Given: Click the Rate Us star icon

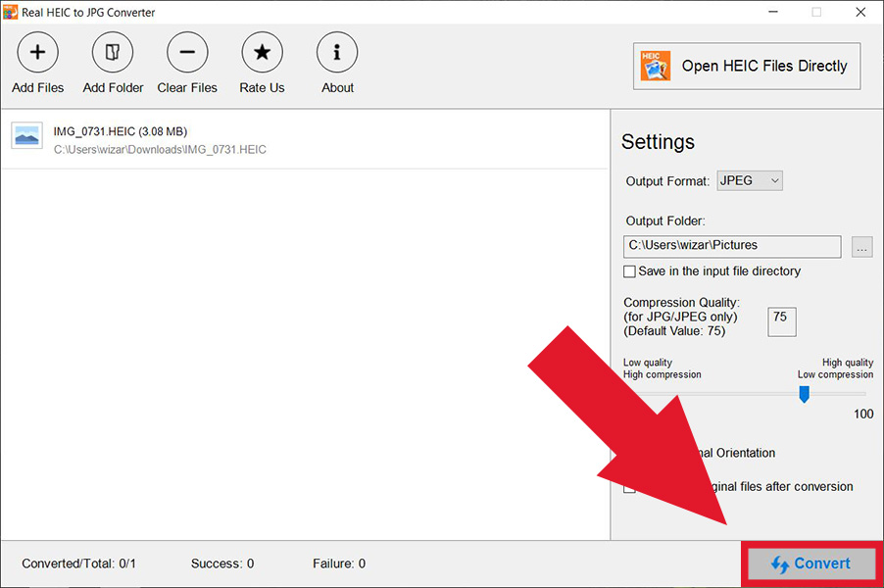Looking at the screenshot, I should [x=262, y=53].
